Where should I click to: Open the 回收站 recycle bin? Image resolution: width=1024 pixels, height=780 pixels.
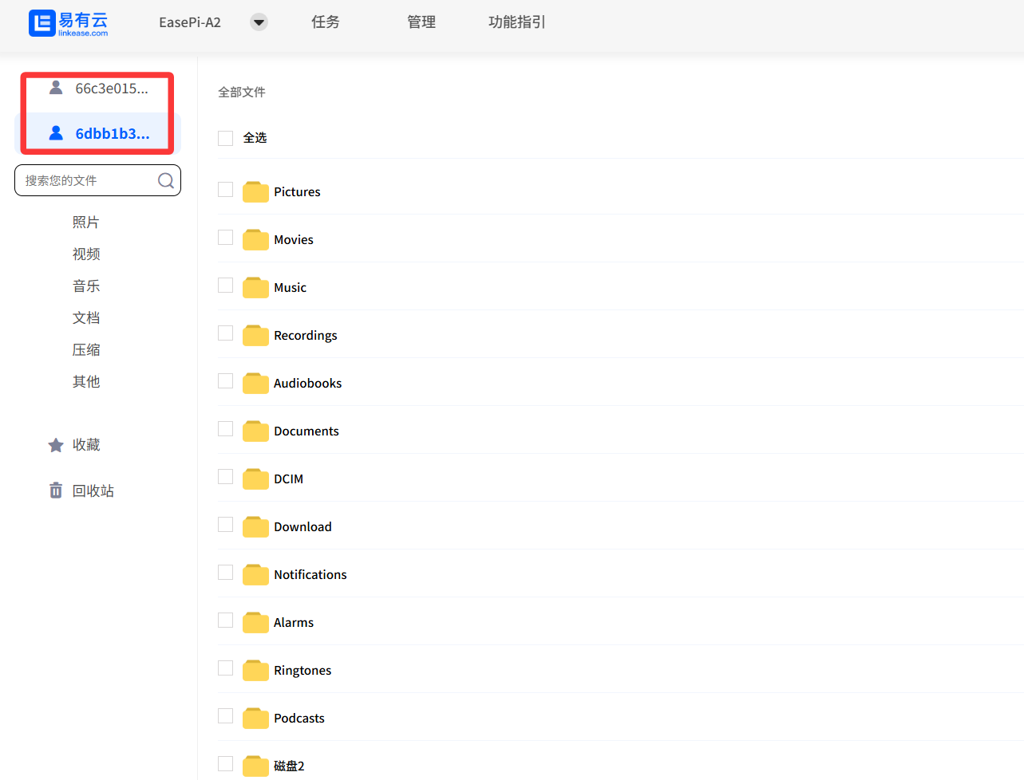coord(56,490)
